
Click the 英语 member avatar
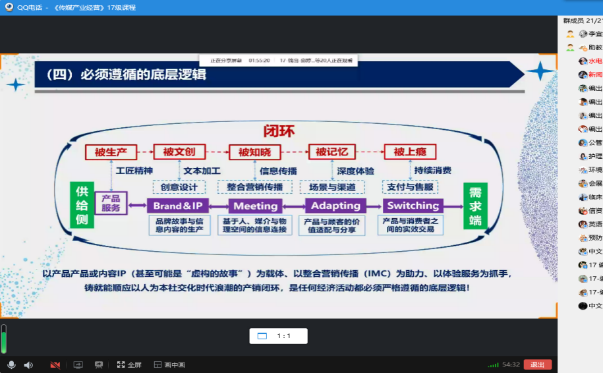click(583, 224)
